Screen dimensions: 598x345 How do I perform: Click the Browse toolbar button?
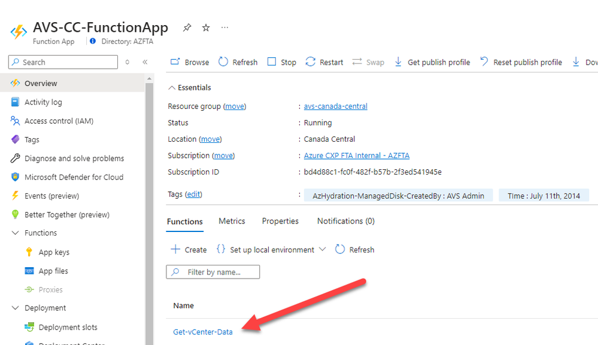click(x=190, y=62)
